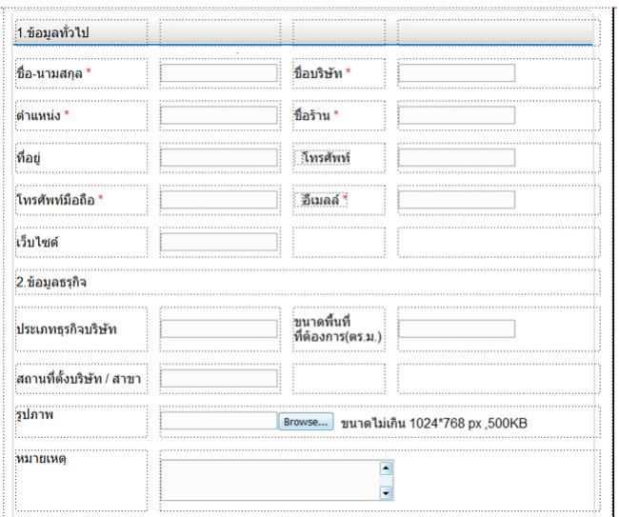The width and height of the screenshot is (619, 517).
Task: Click the รูปภาพ file path field
Action: tap(219, 421)
